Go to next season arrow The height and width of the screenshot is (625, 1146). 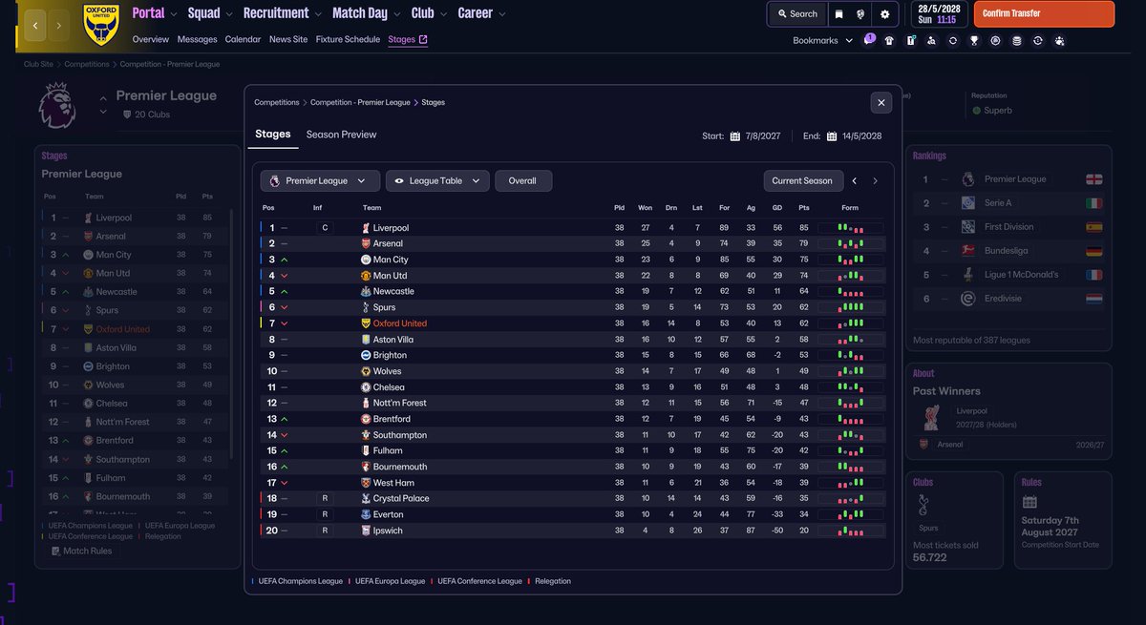click(x=875, y=181)
